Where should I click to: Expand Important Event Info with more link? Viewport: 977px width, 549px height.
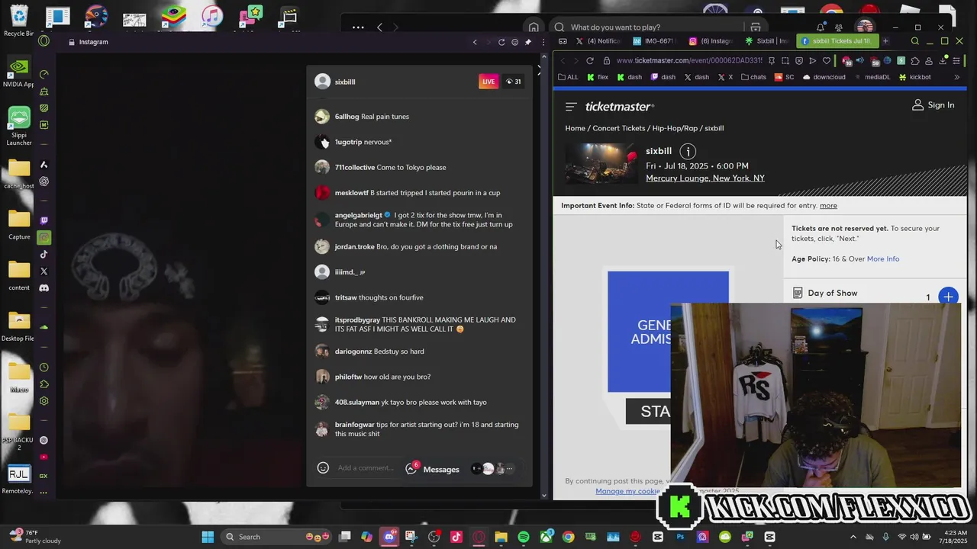[828, 205]
